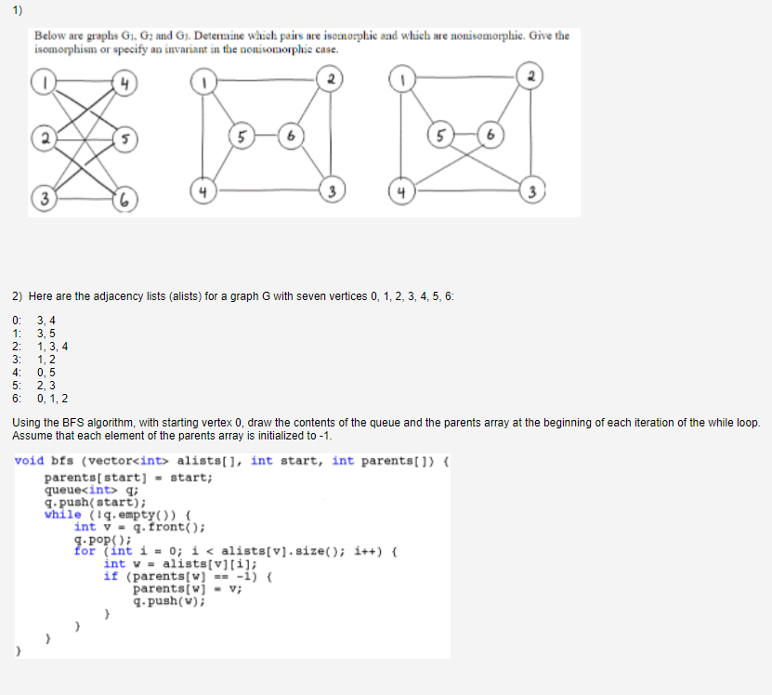Click vertex 6 in graph G1
The image size is (772, 695).
coord(124,197)
